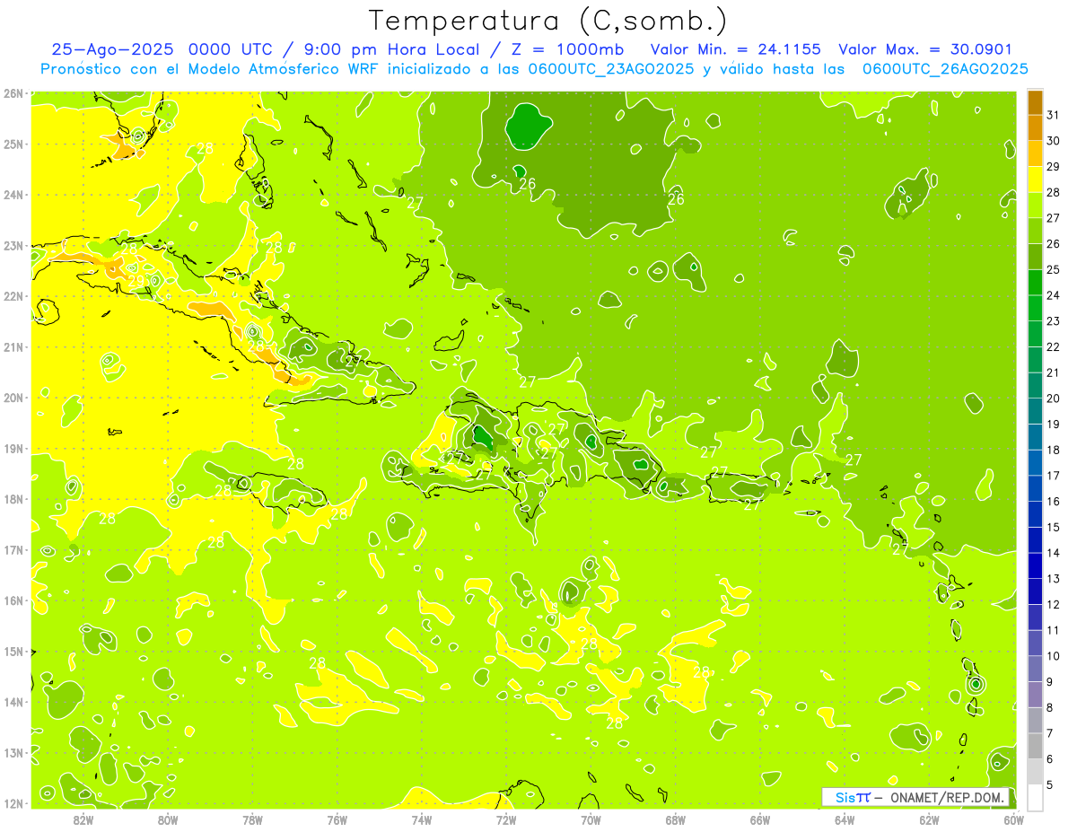Screen dimensions: 1077x832
Task: Click the color scale label "20"
Action: tap(1053, 398)
